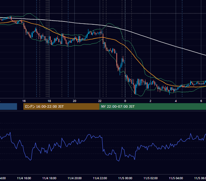Click the "18" hour label on price chart axis
The image size is (206, 181).
[49, 101]
